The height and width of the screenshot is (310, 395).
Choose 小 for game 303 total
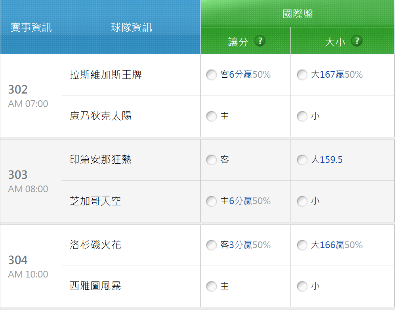pos(302,201)
